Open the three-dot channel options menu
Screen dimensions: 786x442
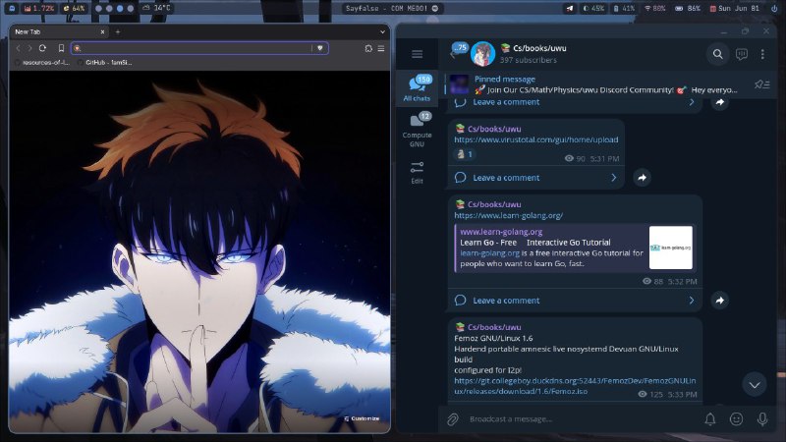pyautogui.click(x=762, y=54)
